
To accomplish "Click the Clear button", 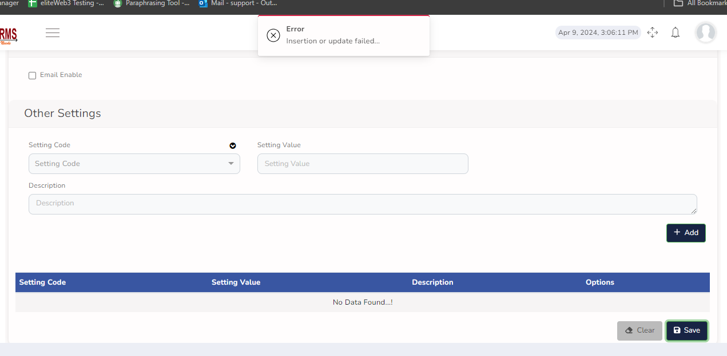I will [639, 330].
